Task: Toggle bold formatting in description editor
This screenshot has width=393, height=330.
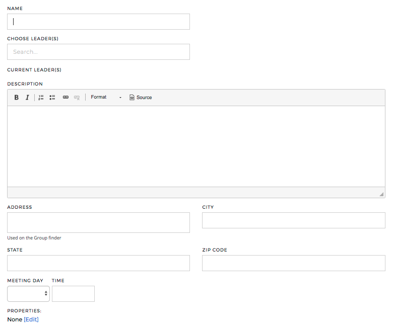Action: pyautogui.click(x=16, y=97)
